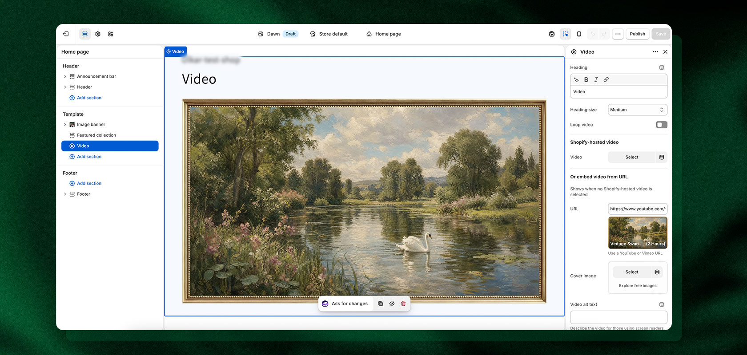
Task: Open the Home page template selector
Action: pos(384,34)
